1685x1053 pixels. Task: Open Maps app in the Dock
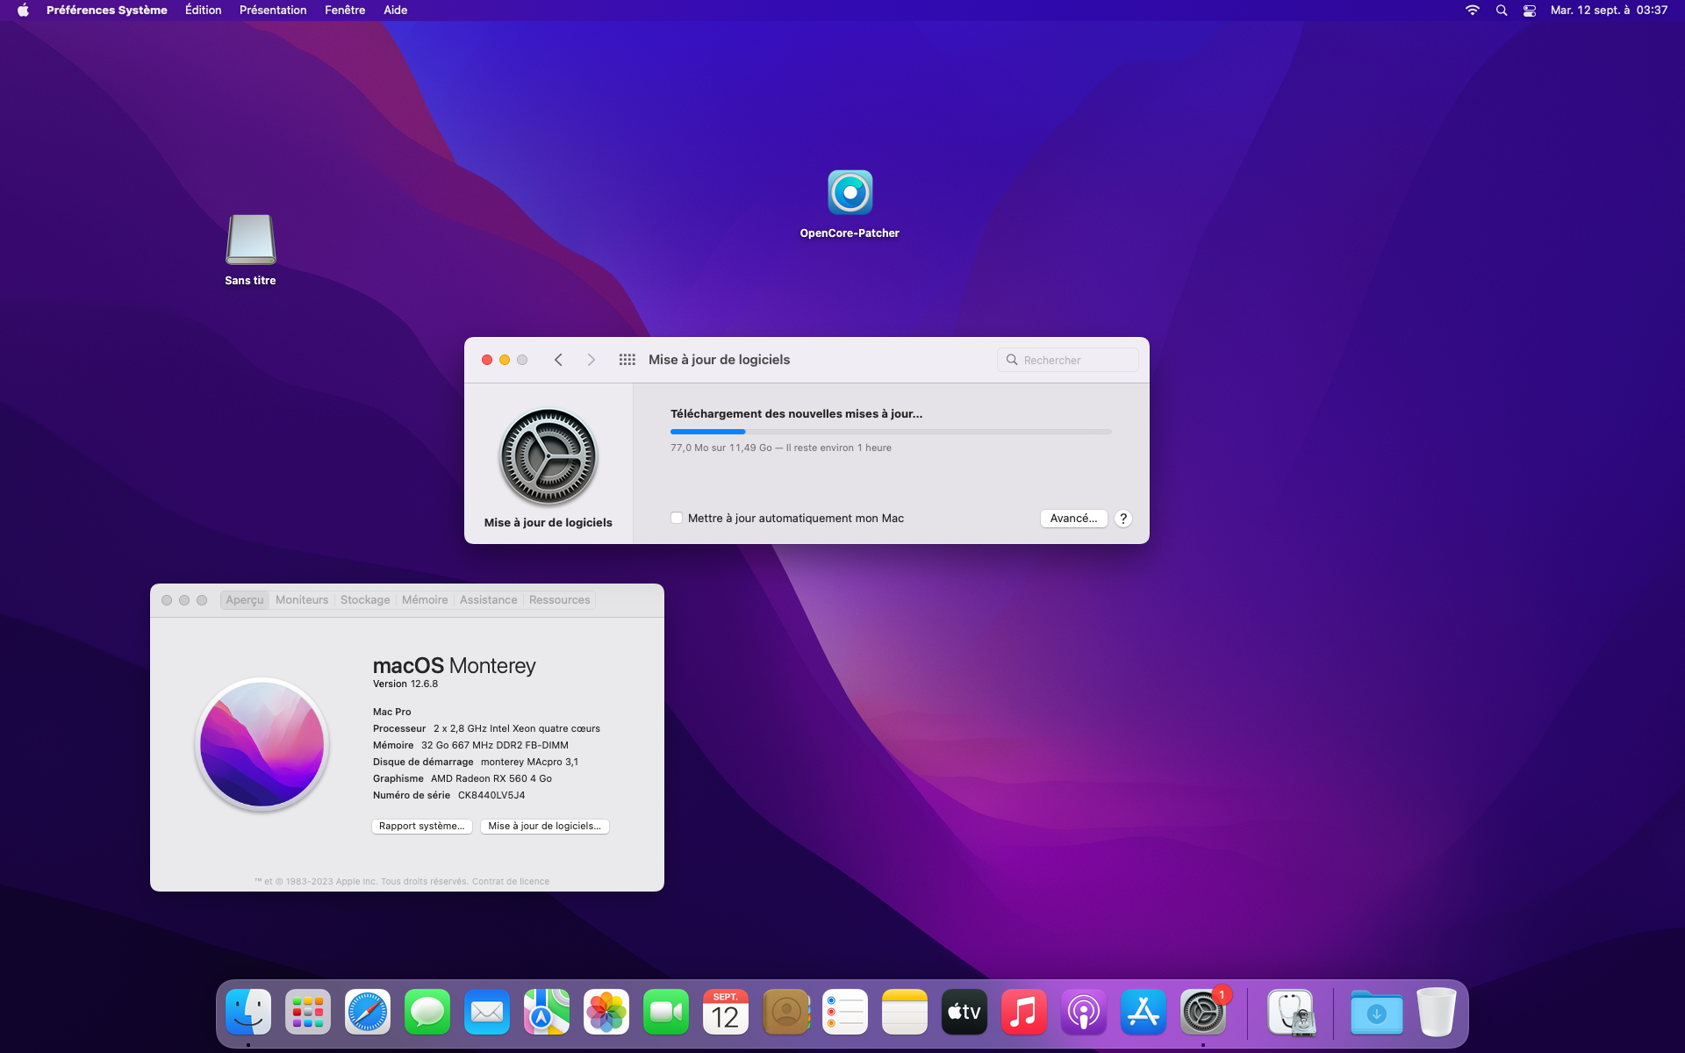547,1012
